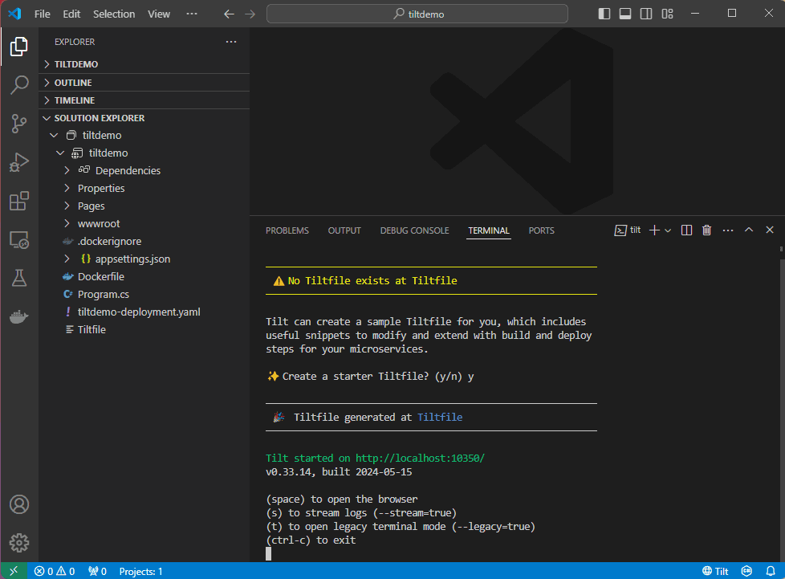Switch to the DEBUG CONSOLE tab

[x=414, y=230]
